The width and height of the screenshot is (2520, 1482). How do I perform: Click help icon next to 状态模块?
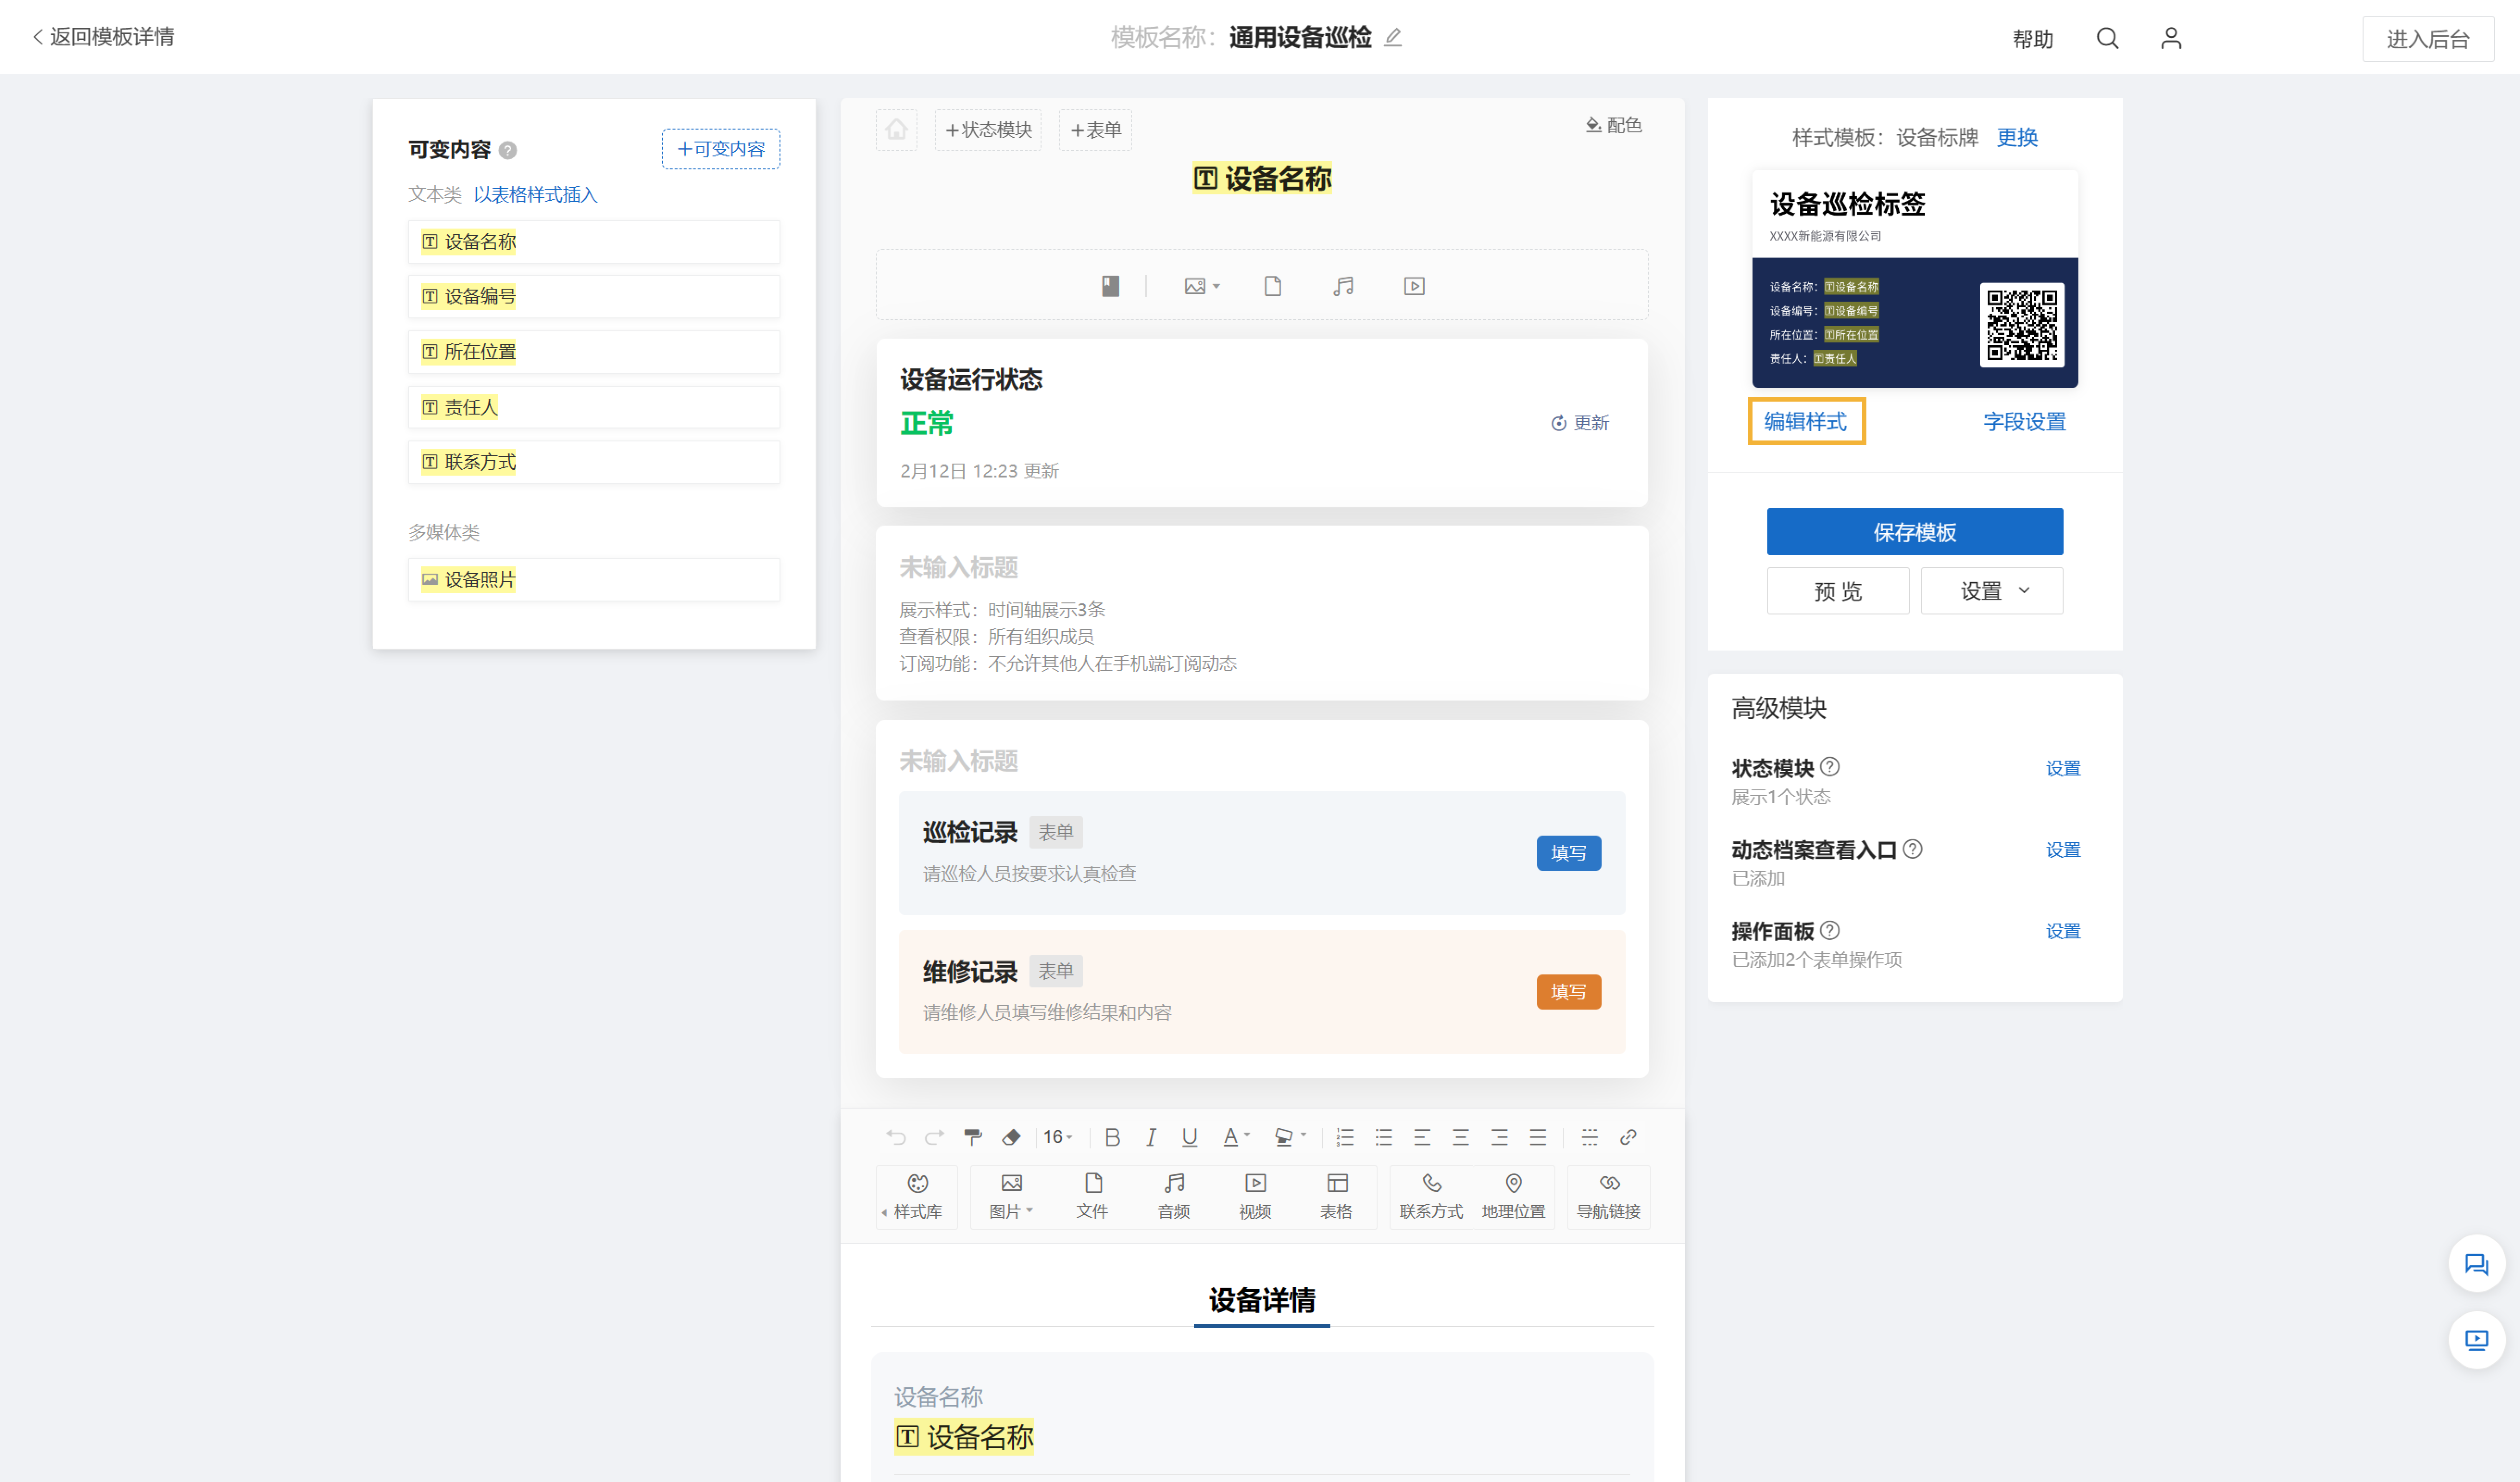[1829, 768]
